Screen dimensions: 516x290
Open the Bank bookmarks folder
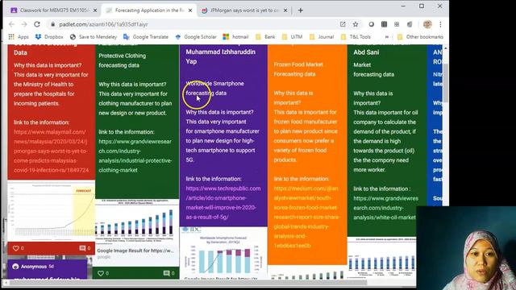click(265, 37)
